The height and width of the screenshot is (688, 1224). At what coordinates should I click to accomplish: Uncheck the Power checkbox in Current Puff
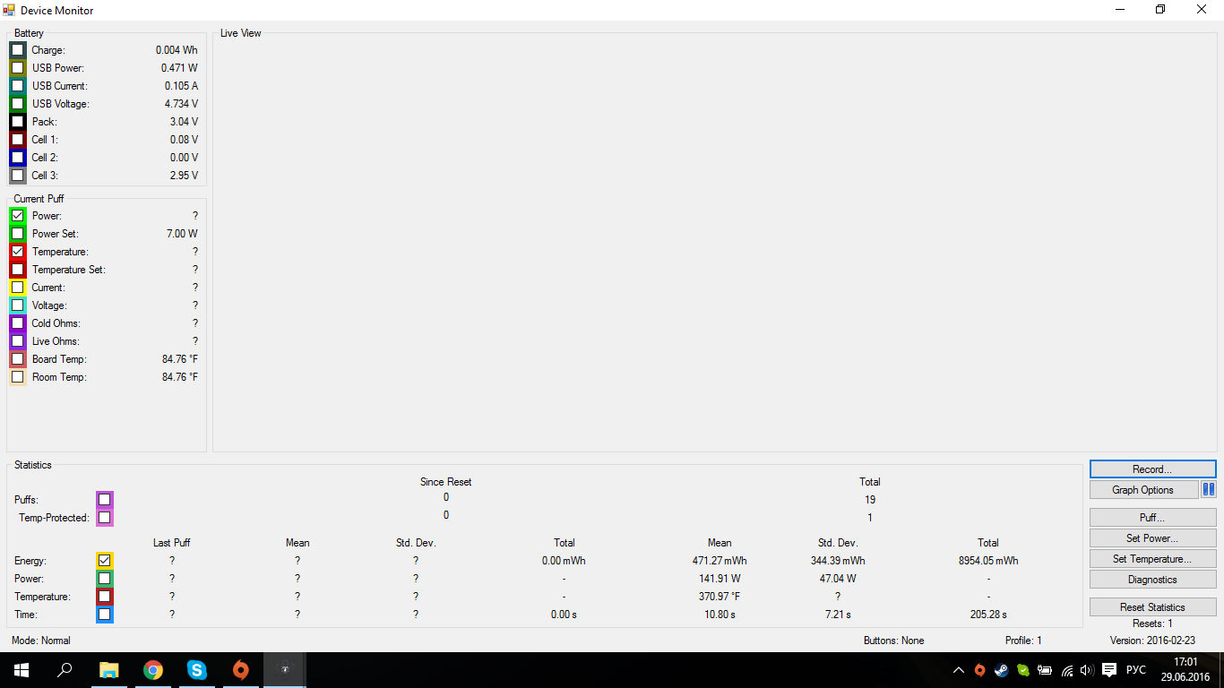(x=18, y=216)
